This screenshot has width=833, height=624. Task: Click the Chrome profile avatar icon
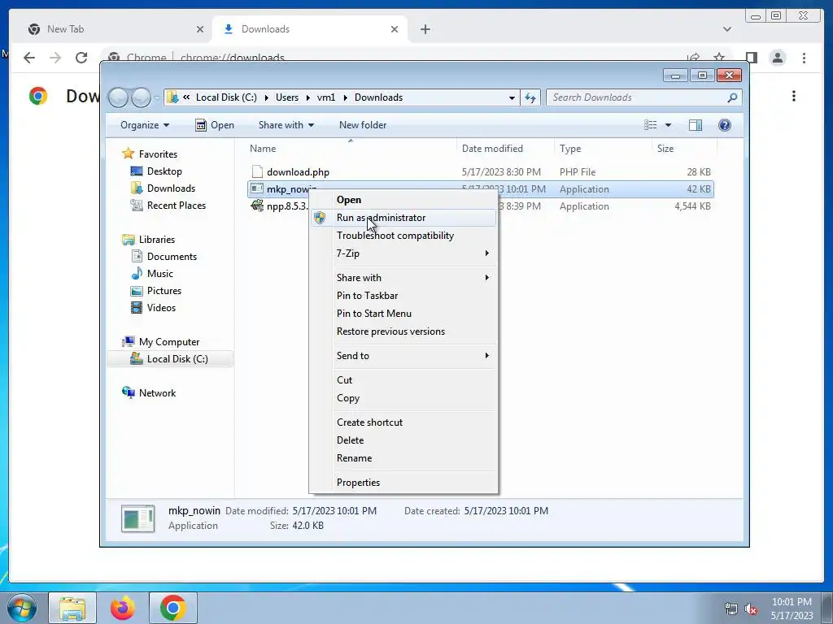[x=778, y=58]
